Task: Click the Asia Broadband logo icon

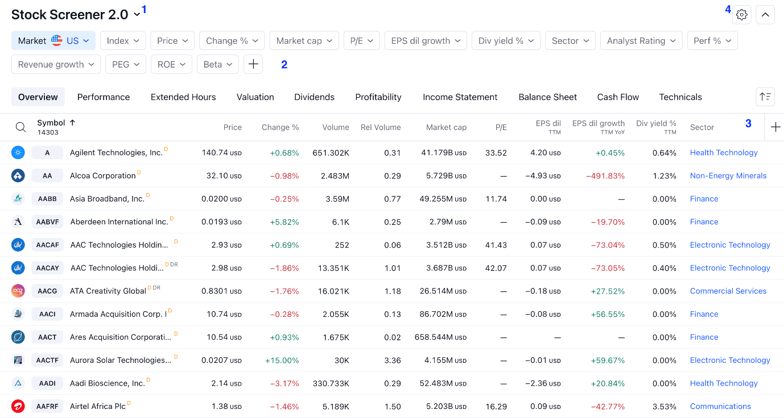Action: point(18,199)
